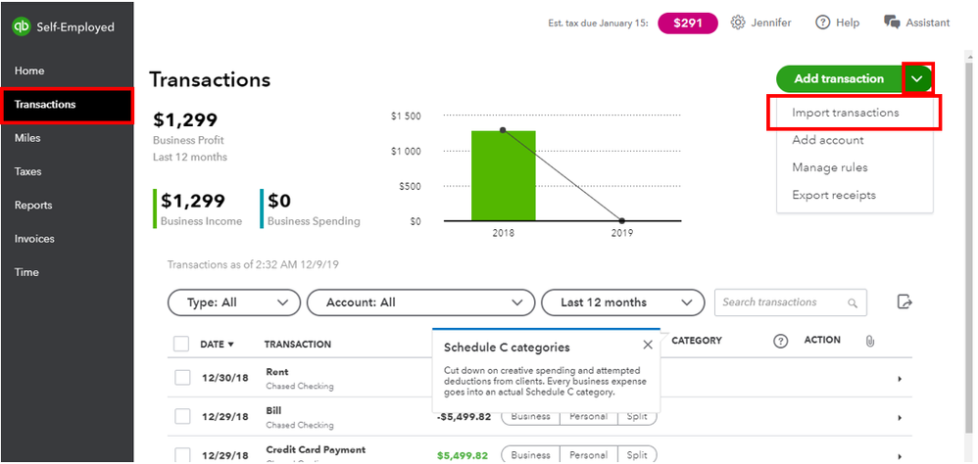978x464 pixels.
Task: Mark the Bill transaction as Business
Action: [x=530, y=417]
